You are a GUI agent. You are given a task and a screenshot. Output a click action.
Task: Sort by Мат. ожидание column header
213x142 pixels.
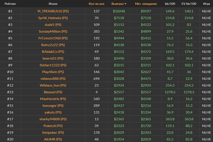(x=146, y=4)
